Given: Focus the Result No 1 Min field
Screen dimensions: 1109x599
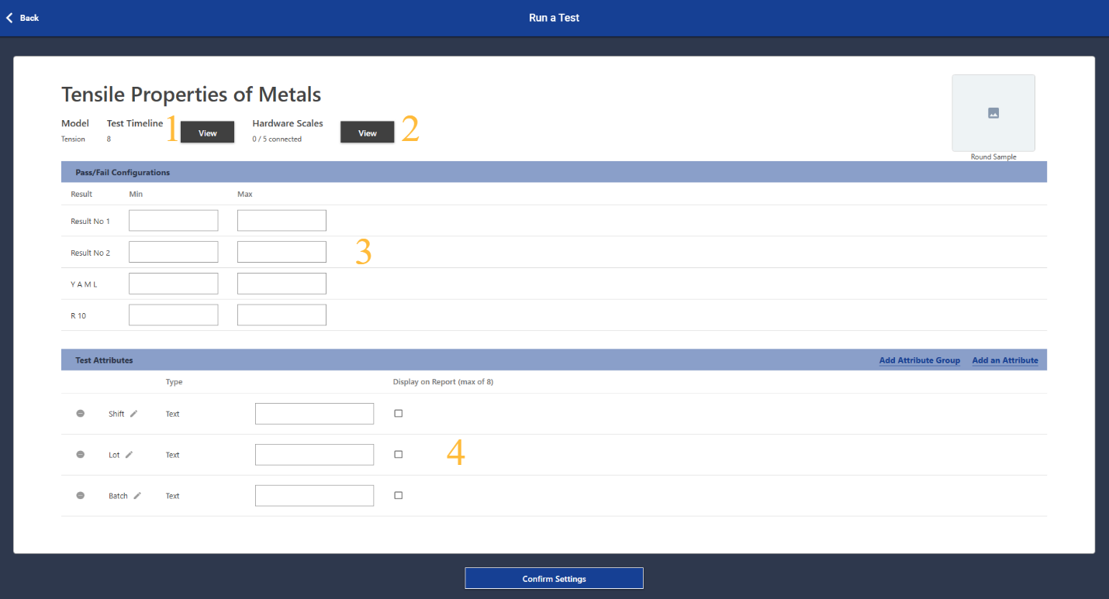Looking at the screenshot, I should (174, 221).
